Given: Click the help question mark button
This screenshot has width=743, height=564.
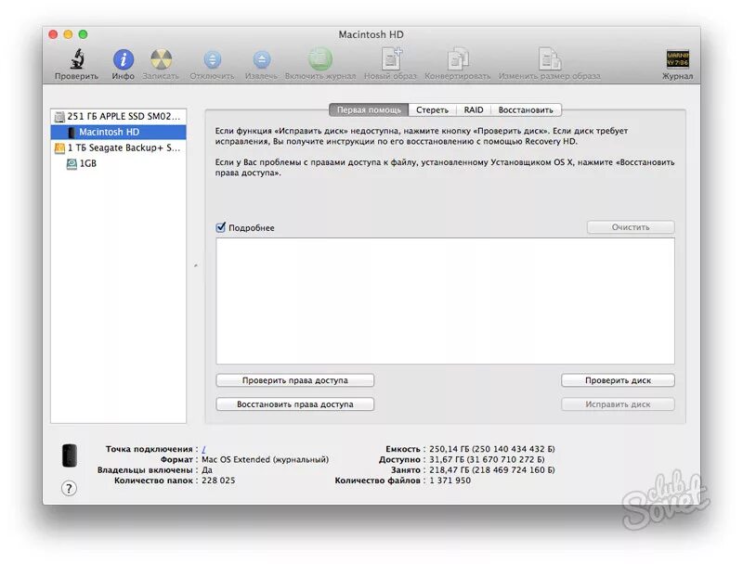Looking at the screenshot, I should click(69, 488).
